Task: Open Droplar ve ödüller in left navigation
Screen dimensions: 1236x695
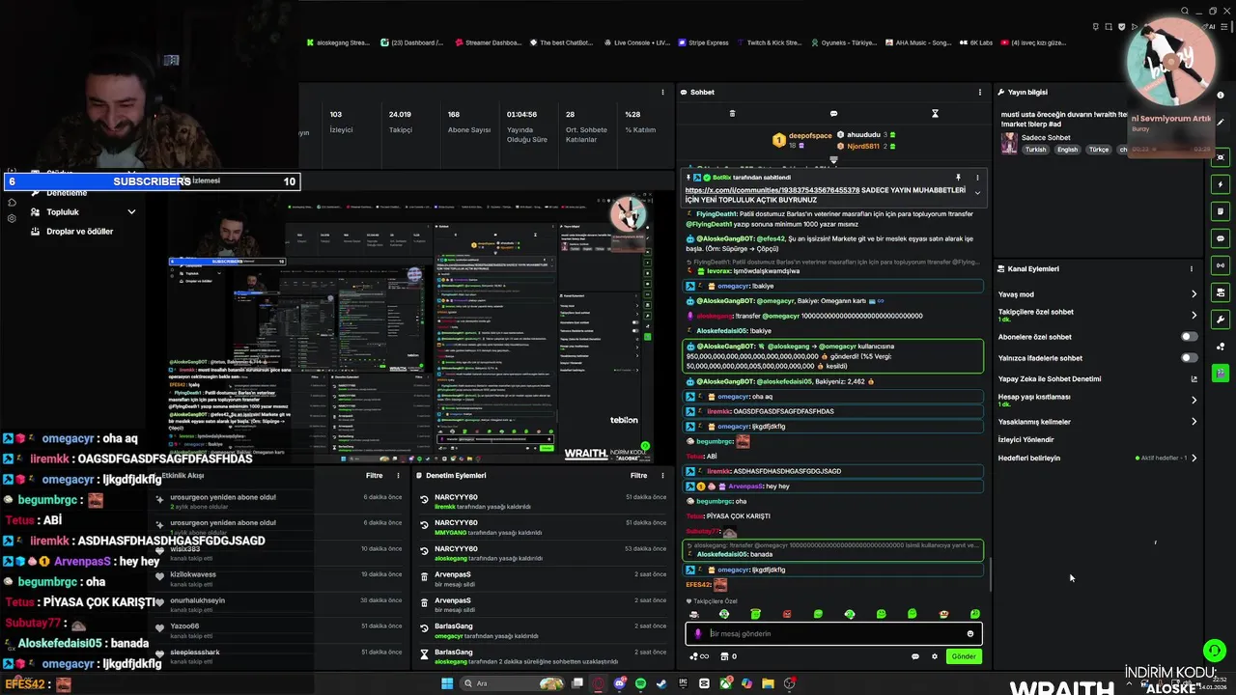Action: point(72,232)
